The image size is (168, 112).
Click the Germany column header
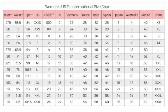click(x=71, y=15)
